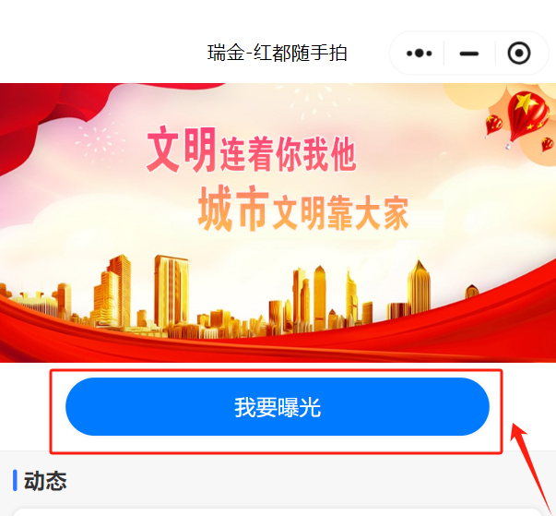The width and height of the screenshot is (556, 516).
Task: Tap the 城市文明靠大家 banner slogan
Action: [303, 209]
